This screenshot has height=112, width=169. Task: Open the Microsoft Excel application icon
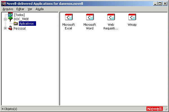(x=69, y=17)
